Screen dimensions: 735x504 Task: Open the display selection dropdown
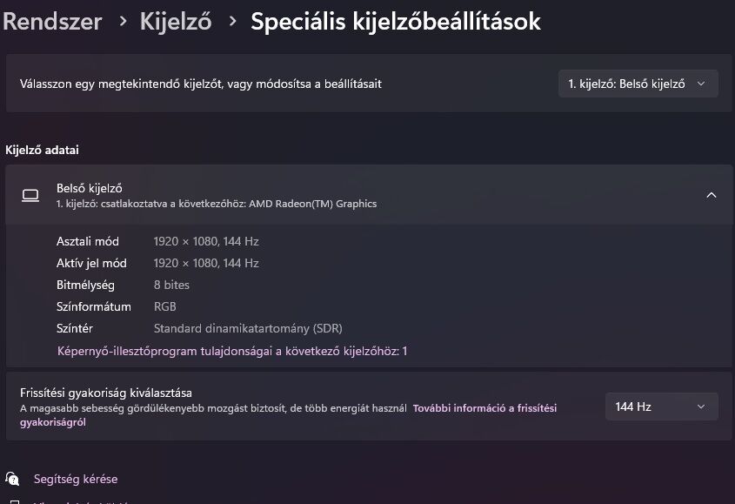638,84
